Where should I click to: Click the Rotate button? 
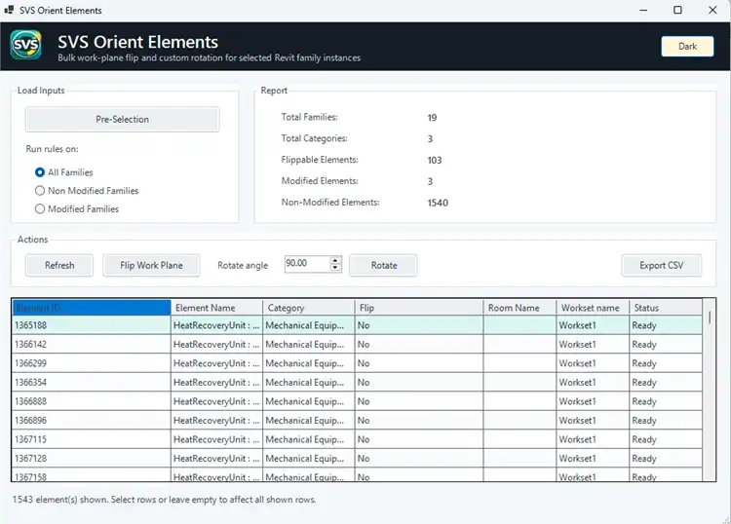click(383, 266)
